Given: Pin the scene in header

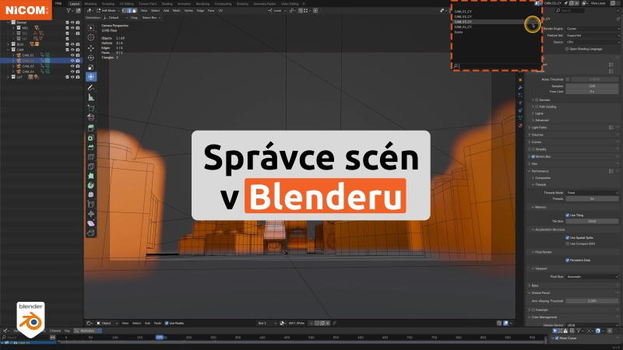Looking at the screenshot, I should point(566,3).
